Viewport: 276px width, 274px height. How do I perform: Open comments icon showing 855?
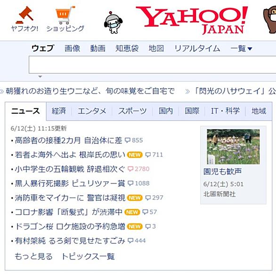pyautogui.click(x=134, y=140)
